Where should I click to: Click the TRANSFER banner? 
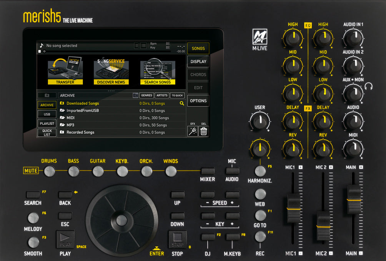65,82
